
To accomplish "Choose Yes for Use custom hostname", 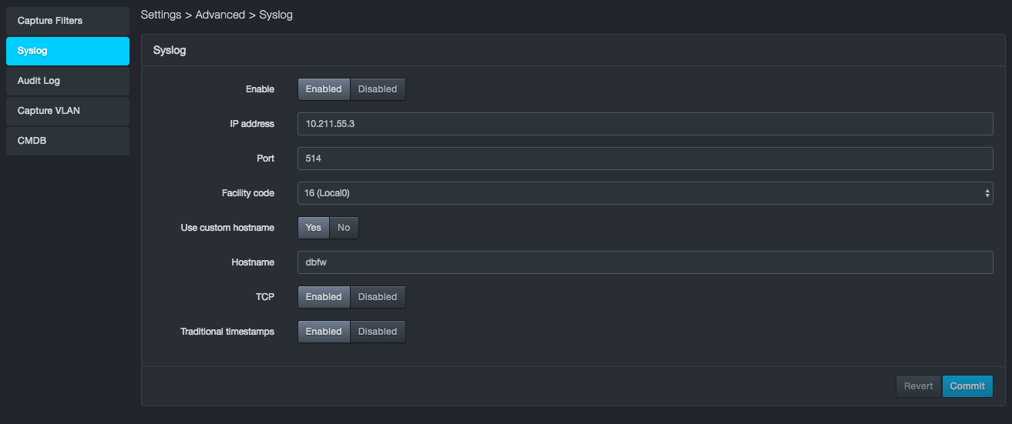I will pos(314,228).
